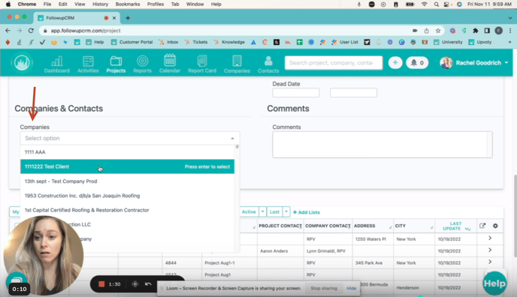517x297 pixels.
Task: Click the Add Lists link
Action: (307, 212)
